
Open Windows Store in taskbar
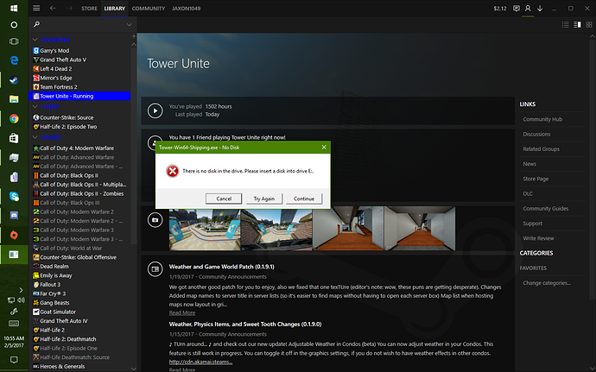click(14, 138)
